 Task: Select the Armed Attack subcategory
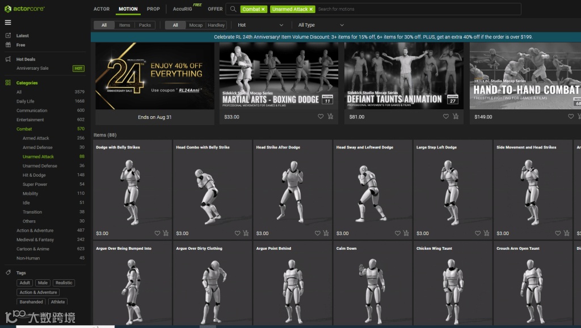[36, 138]
